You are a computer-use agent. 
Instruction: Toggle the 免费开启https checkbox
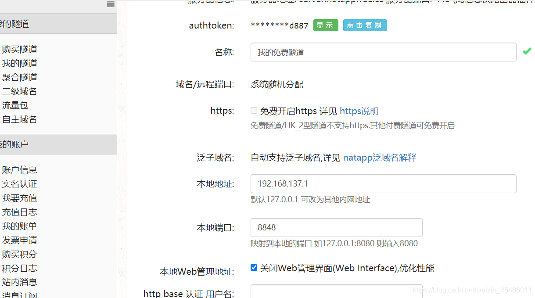254,111
